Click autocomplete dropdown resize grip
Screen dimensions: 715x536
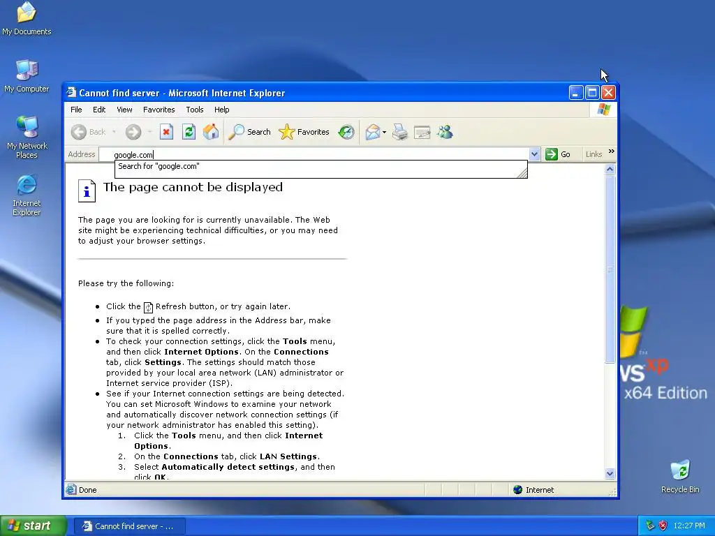(522, 173)
